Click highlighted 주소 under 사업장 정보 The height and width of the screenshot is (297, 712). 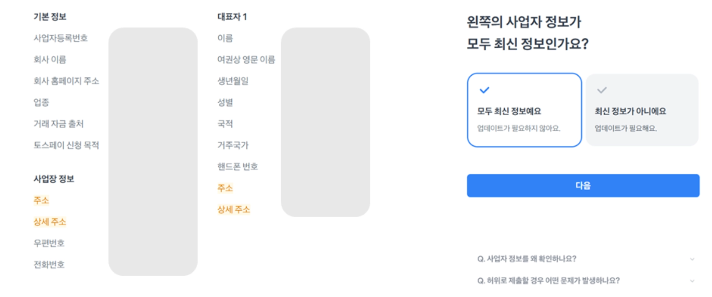pos(41,200)
